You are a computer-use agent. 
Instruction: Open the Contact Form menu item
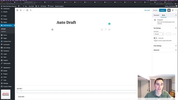tap(8, 41)
